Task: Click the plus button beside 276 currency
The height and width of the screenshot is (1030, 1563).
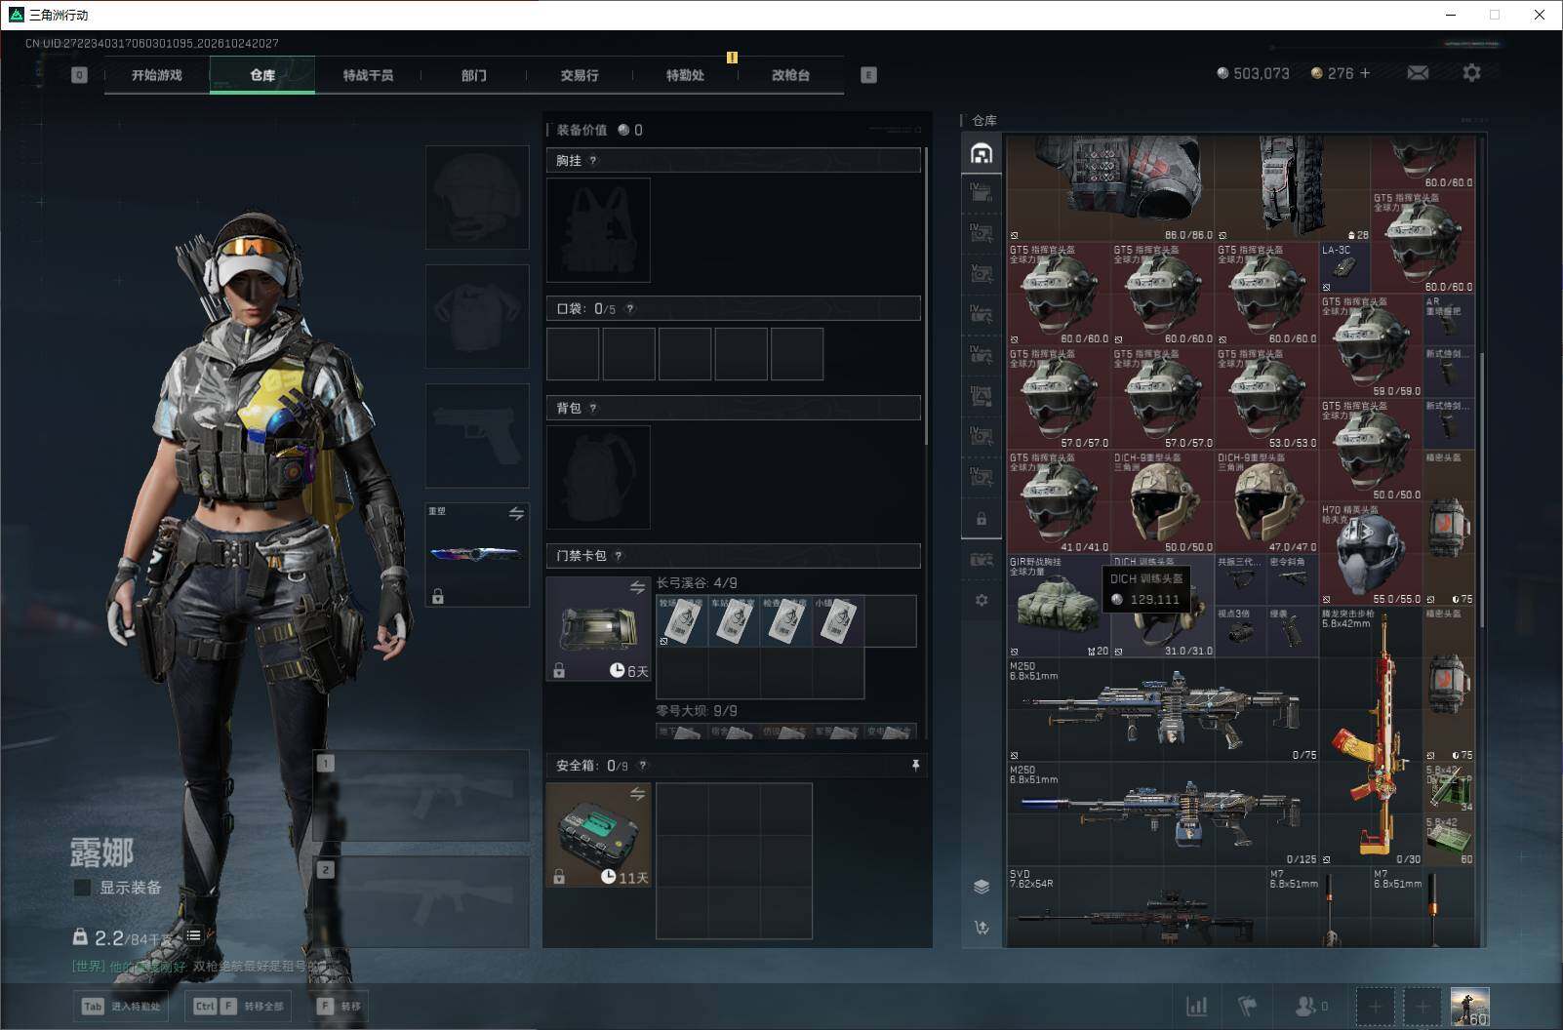Action: tap(1365, 73)
